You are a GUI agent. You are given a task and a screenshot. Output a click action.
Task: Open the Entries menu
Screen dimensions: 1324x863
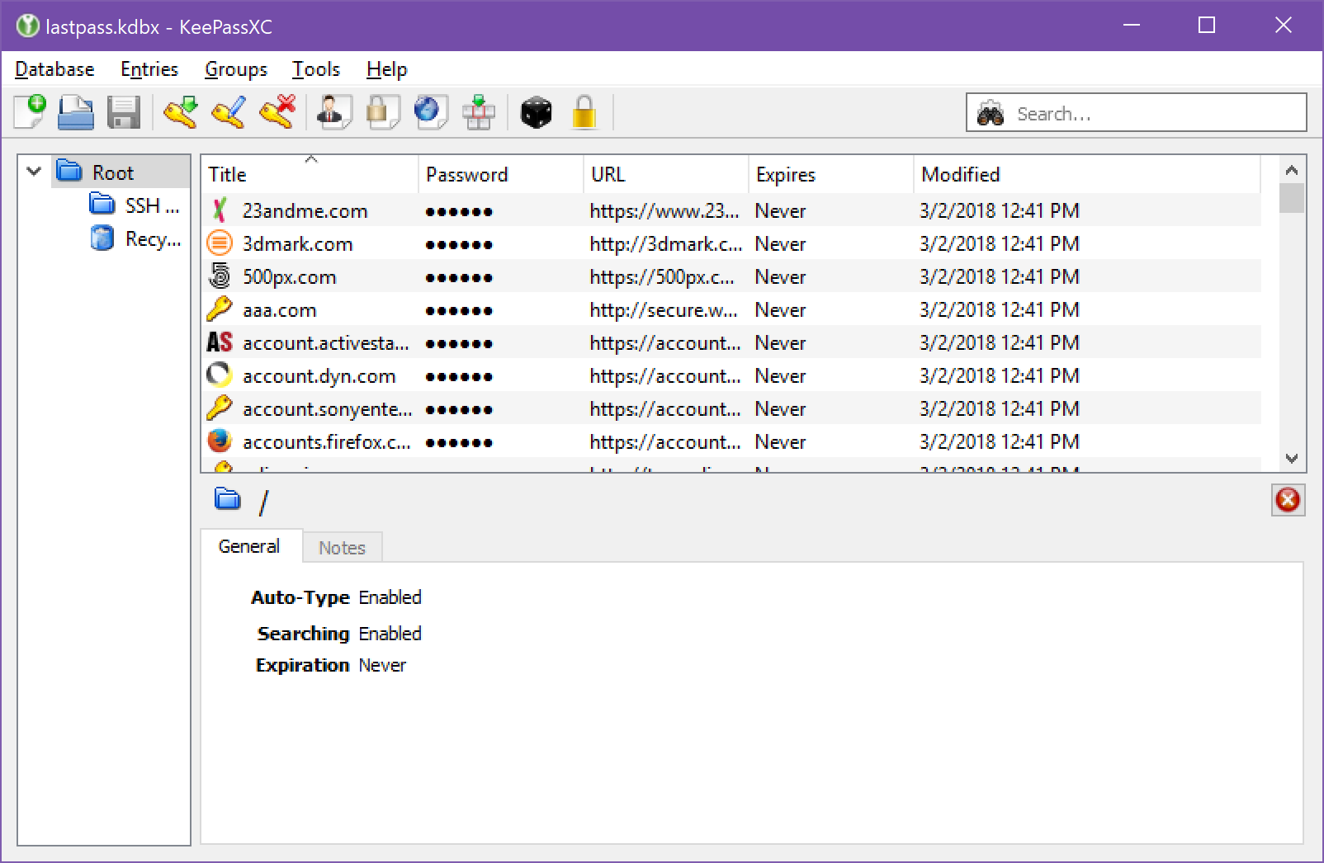pos(149,69)
